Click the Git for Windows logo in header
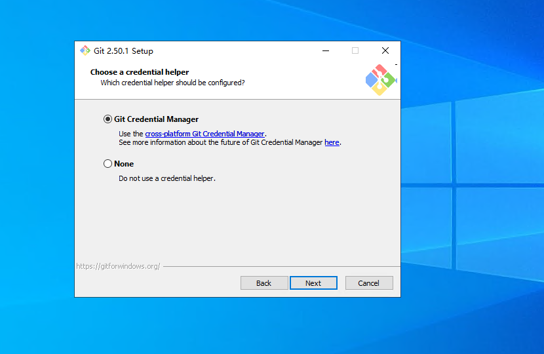 381,80
